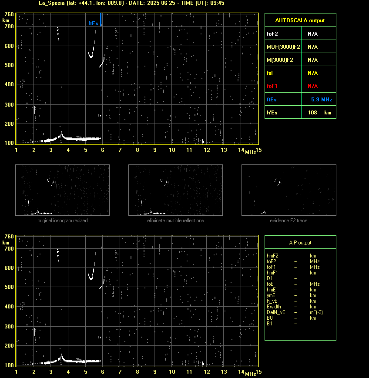Click the 'AIP output' panel header
The height and width of the screenshot is (378, 369).
300,243
